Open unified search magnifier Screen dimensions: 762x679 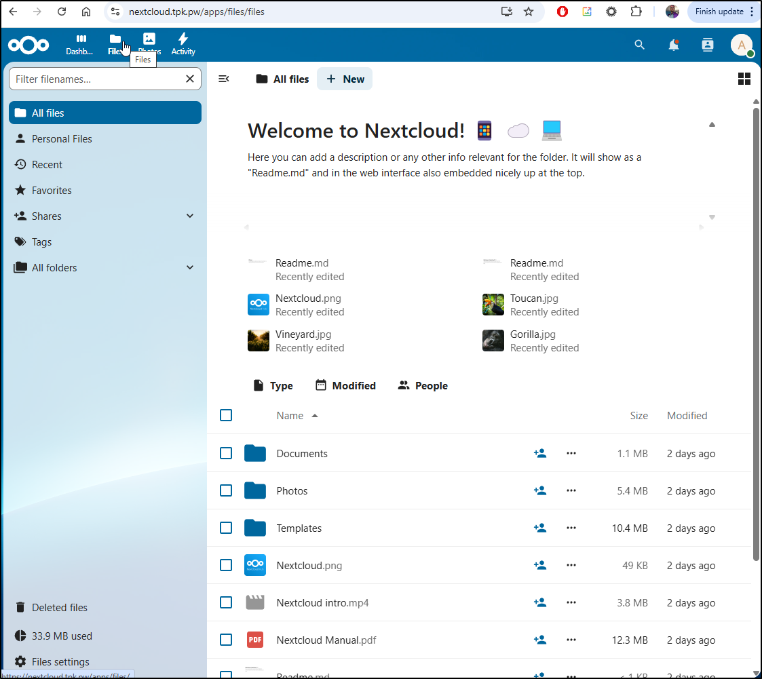pyautogui.click(x=640, y=45)
